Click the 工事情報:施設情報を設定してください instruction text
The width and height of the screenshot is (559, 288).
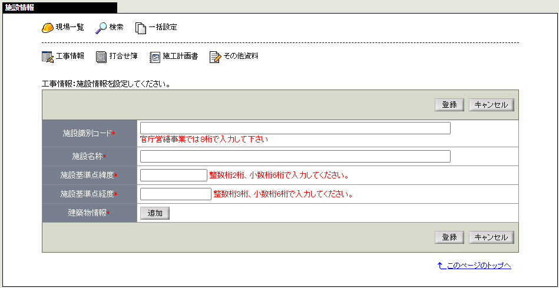point(105,84)
